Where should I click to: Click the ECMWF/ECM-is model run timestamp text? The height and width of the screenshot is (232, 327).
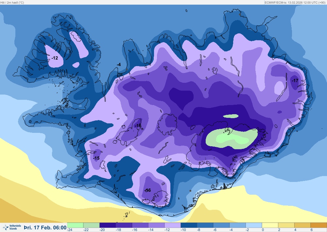(295, 3)
